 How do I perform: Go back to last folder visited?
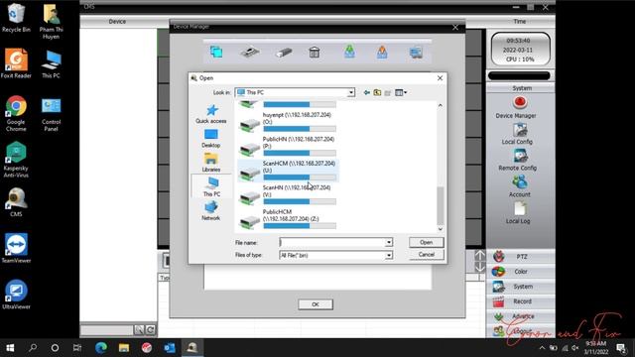click(x=366, y=92)
